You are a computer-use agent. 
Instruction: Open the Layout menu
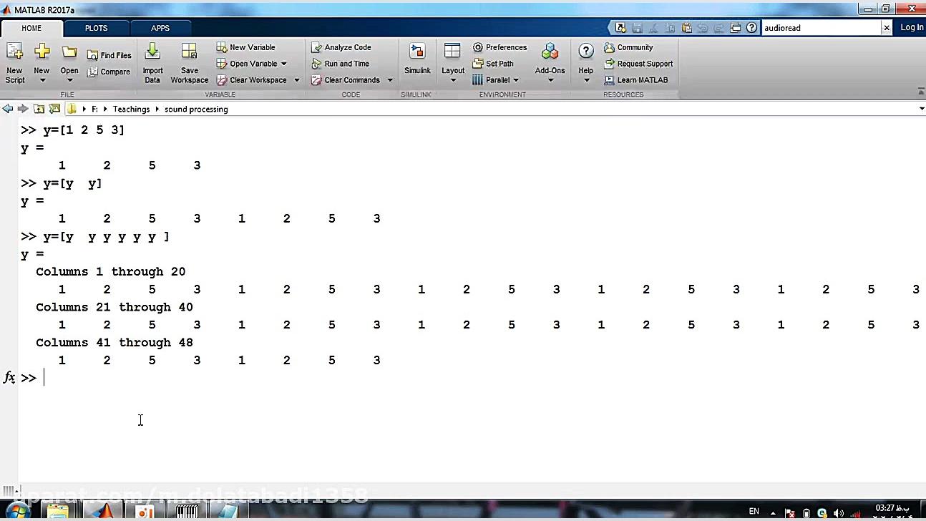pyautogui.click(x=453, y=63)
